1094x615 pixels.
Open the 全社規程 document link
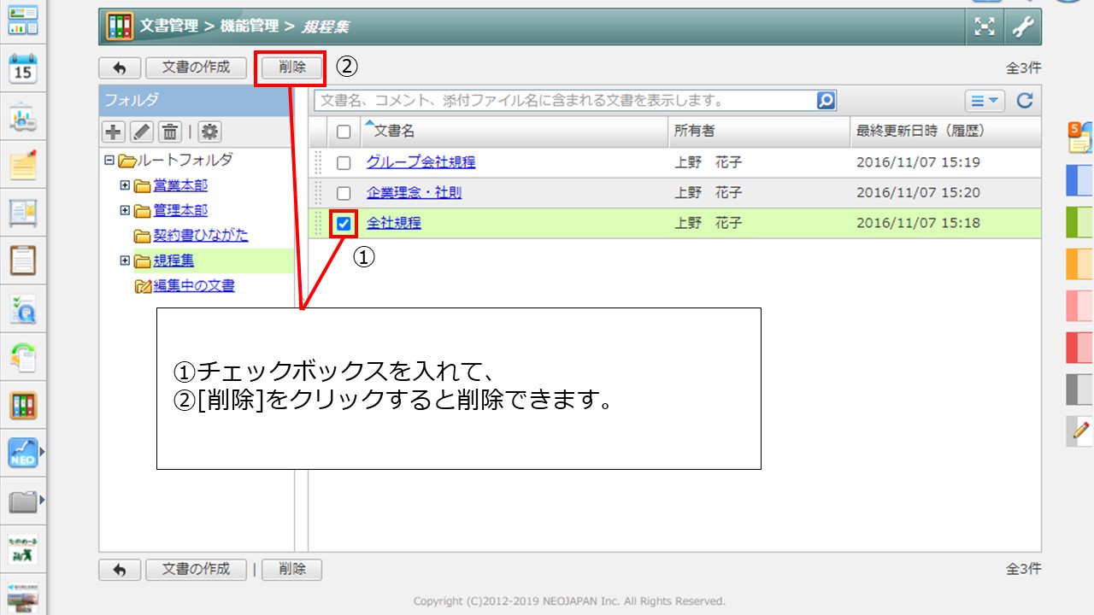tap(394, 224)
